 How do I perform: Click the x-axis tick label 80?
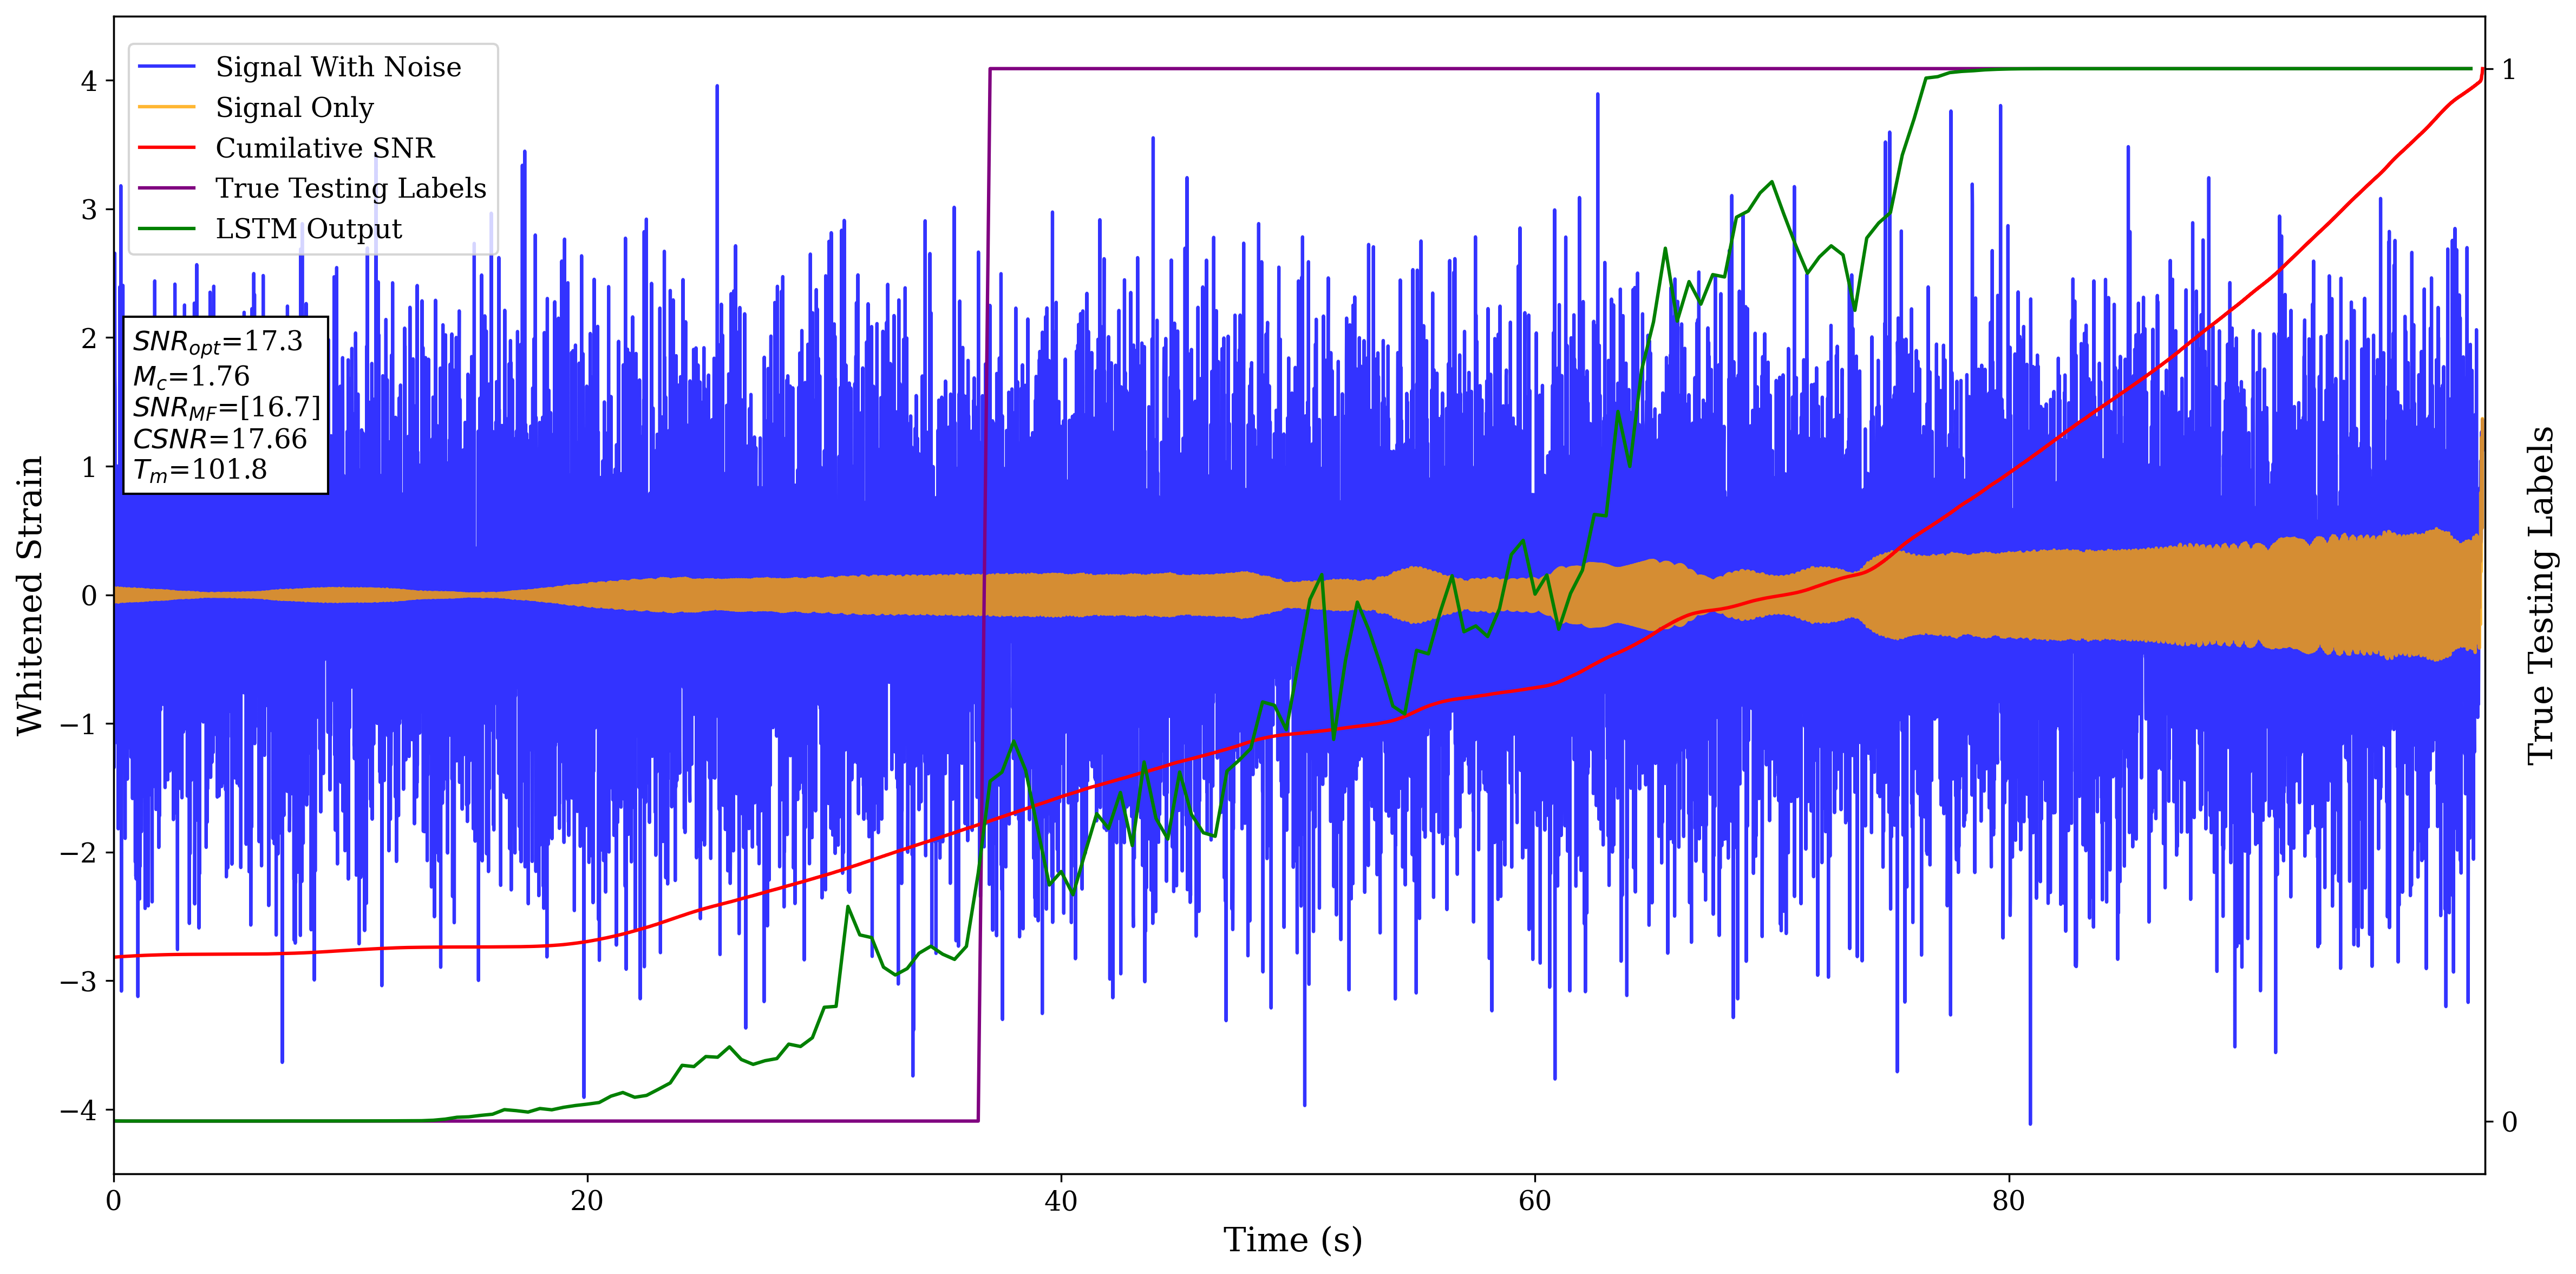coord(2008,1201)
